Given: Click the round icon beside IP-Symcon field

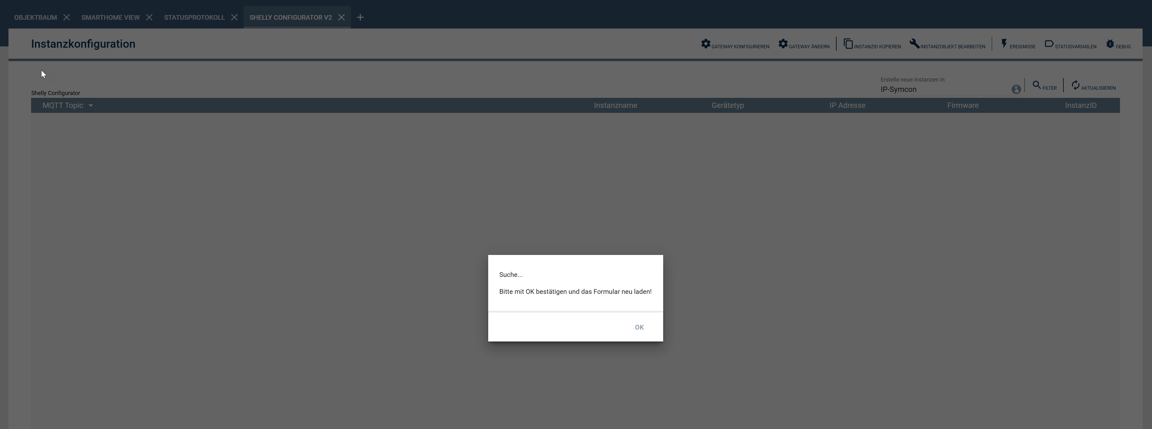Looking at the screenshot, I should point(1016,89).
